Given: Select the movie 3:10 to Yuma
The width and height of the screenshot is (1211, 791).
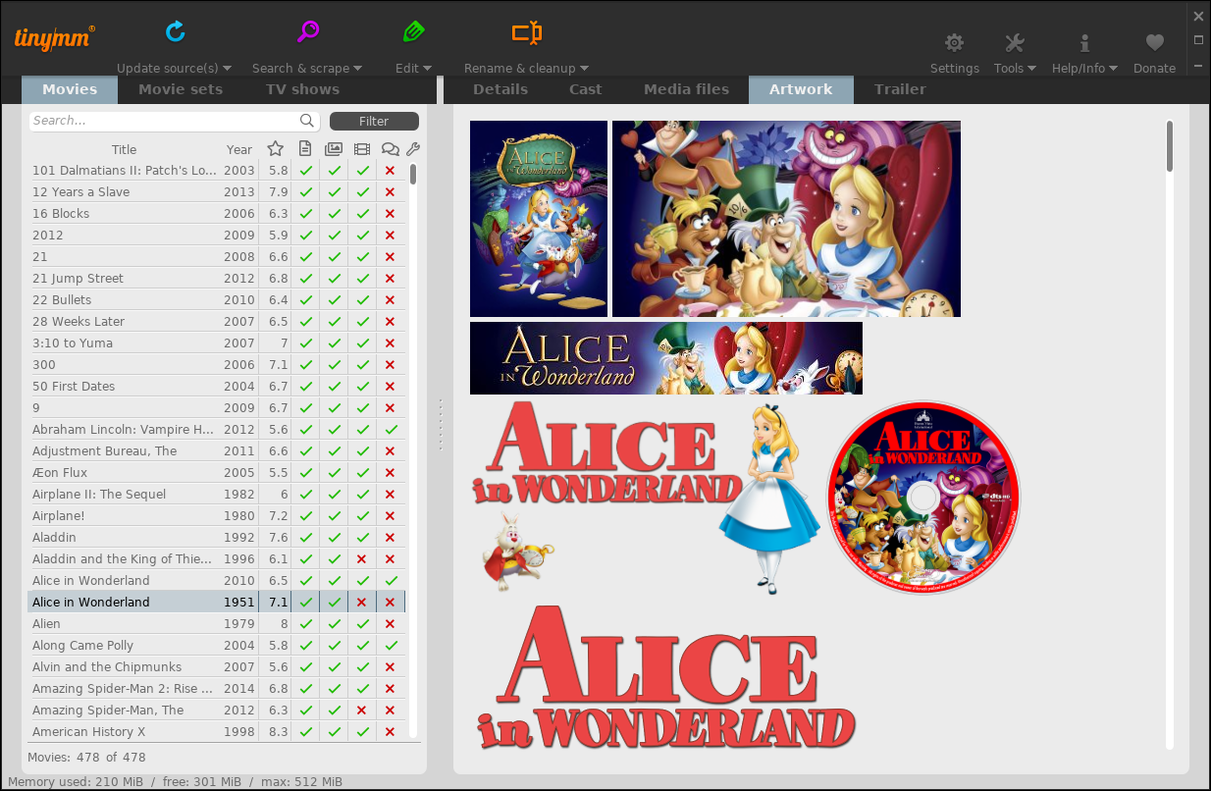Looking at the screenshot, I should point(216,343).
